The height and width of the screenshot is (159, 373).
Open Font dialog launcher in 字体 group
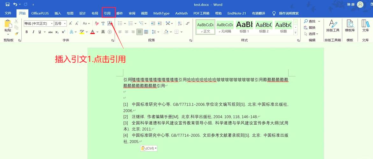112,41
